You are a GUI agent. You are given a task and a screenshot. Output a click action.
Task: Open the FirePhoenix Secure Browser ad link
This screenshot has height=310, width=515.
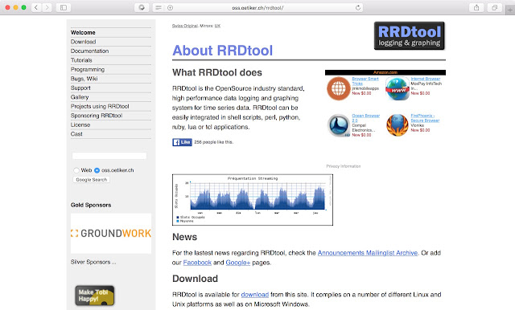pyautogui.click(x=425, y=118)
